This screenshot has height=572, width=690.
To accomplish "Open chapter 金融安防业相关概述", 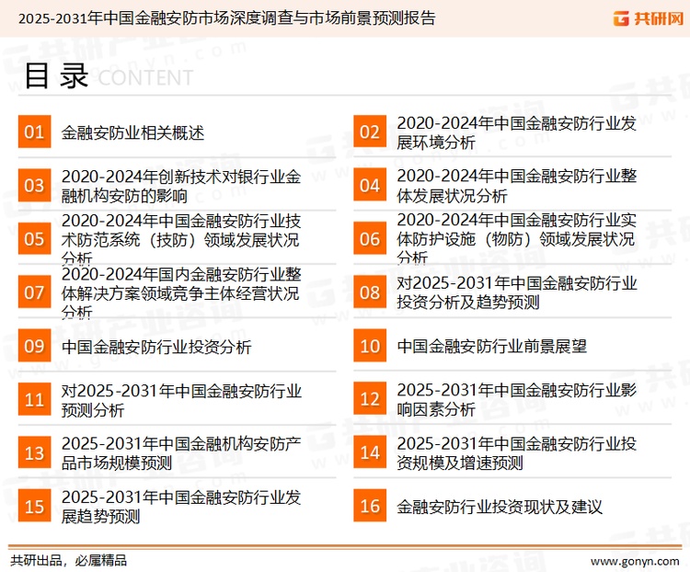I will coord(132,132).
